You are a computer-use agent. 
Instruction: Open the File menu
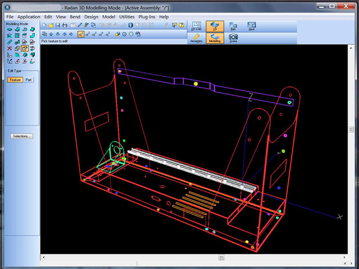pyautogui.click(x=10, y=17)
